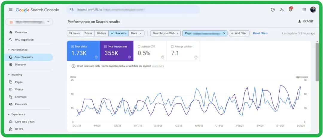Click the Average position help icon
This screenshot has height=138, width=323.
click(x=196, y=57)
